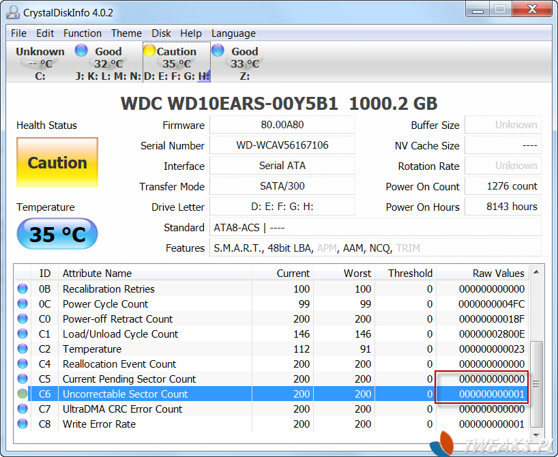The width and height of the screenshot is (558, 457).
Task: Open the Function menu
Action: pos(83,33)
